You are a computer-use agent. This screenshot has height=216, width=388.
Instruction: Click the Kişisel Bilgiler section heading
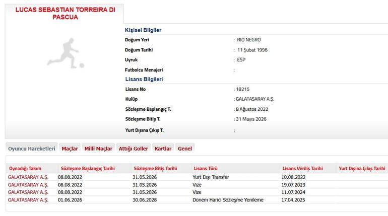[x=143, y=30]
